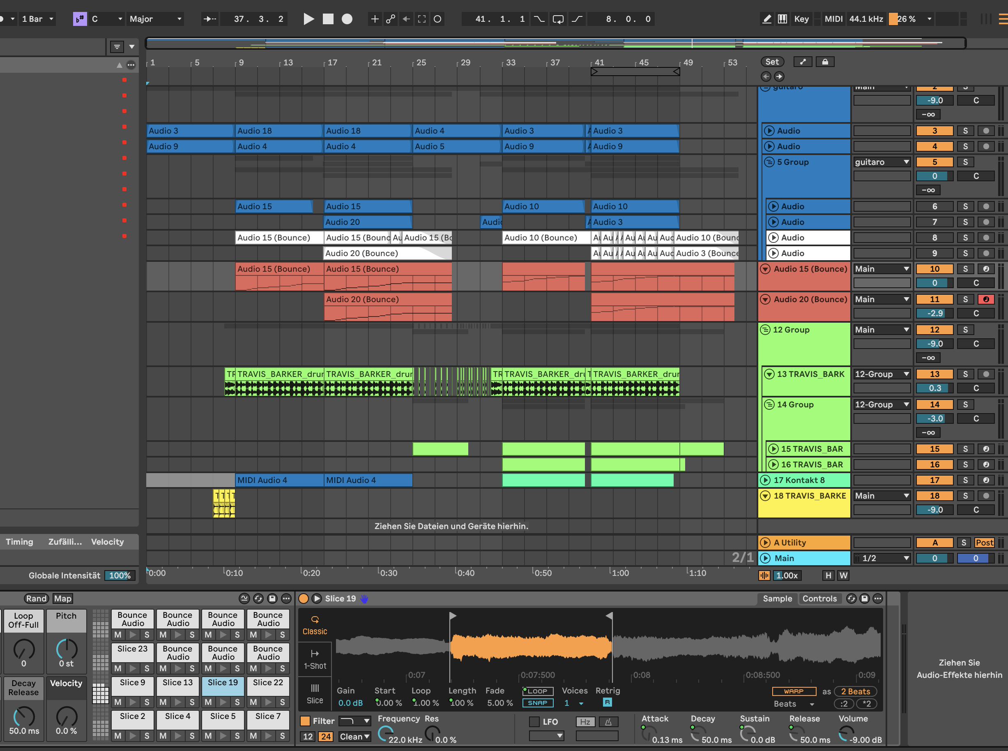
Task: Select the Velocity tab in left panel
Action: [107, 541]
